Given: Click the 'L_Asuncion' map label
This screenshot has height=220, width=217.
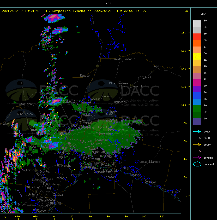Looking at the screenshot, I should [119, 102].
